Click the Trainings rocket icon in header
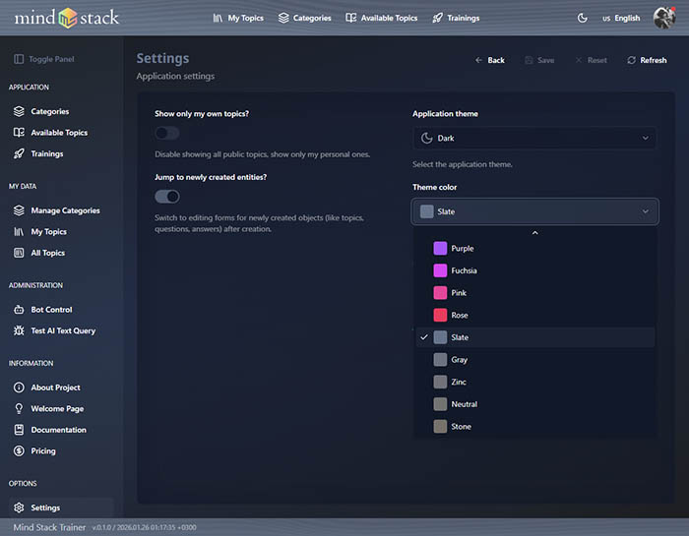689x536 pixels. (x=437, y=18)
